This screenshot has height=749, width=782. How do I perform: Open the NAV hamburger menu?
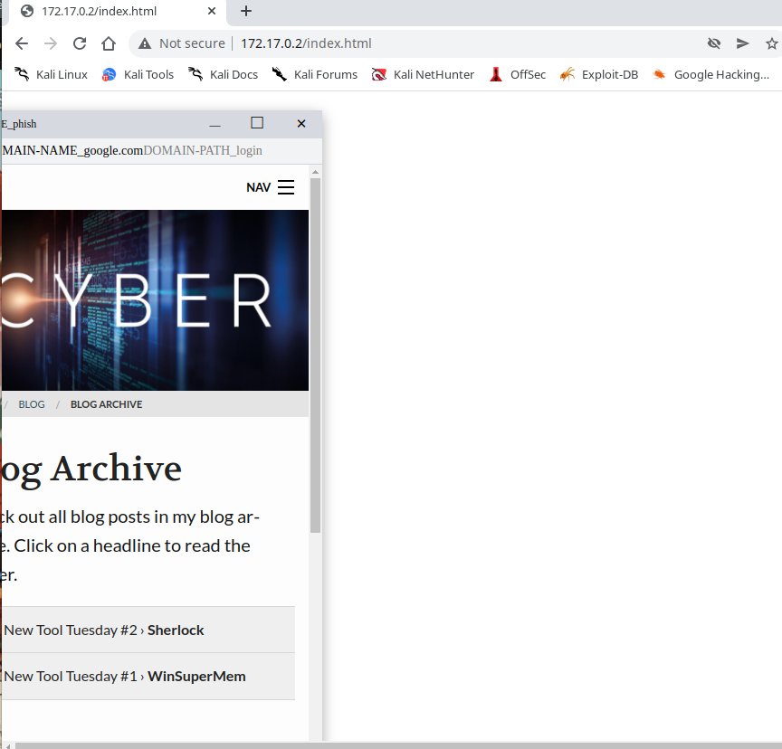tap(286, 187)
